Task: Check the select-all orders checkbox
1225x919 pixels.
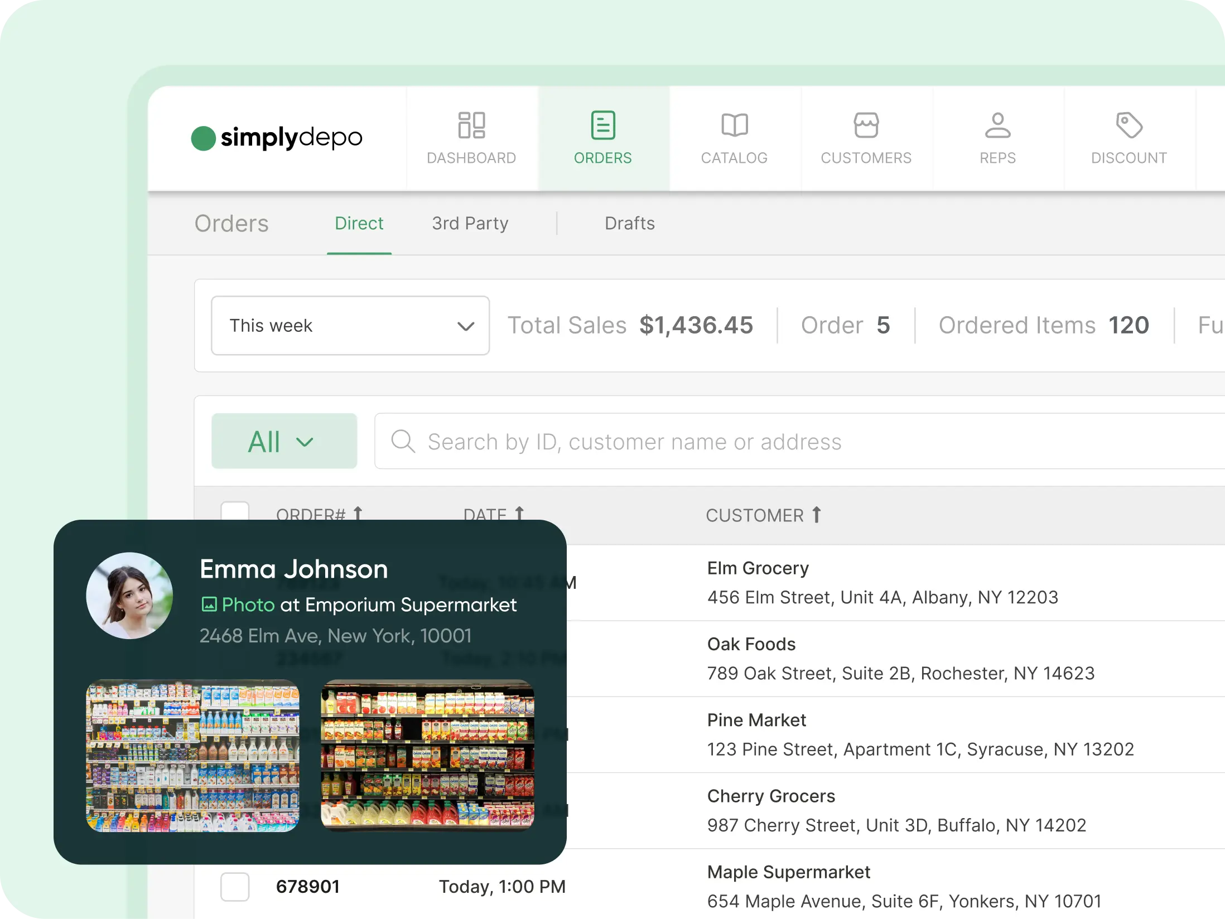Action: [x=235, y=512]
